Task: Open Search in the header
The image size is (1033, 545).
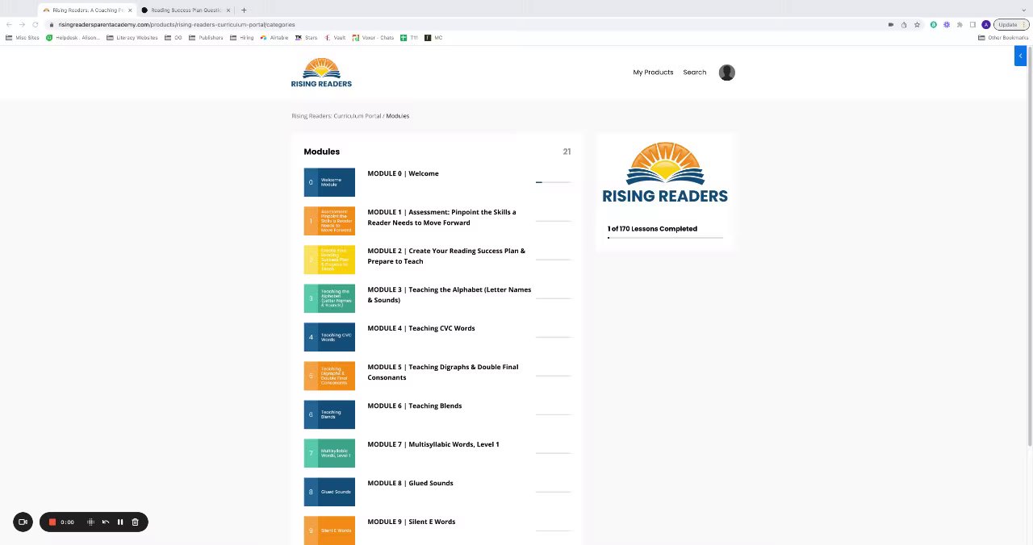Action: (694, 73)
